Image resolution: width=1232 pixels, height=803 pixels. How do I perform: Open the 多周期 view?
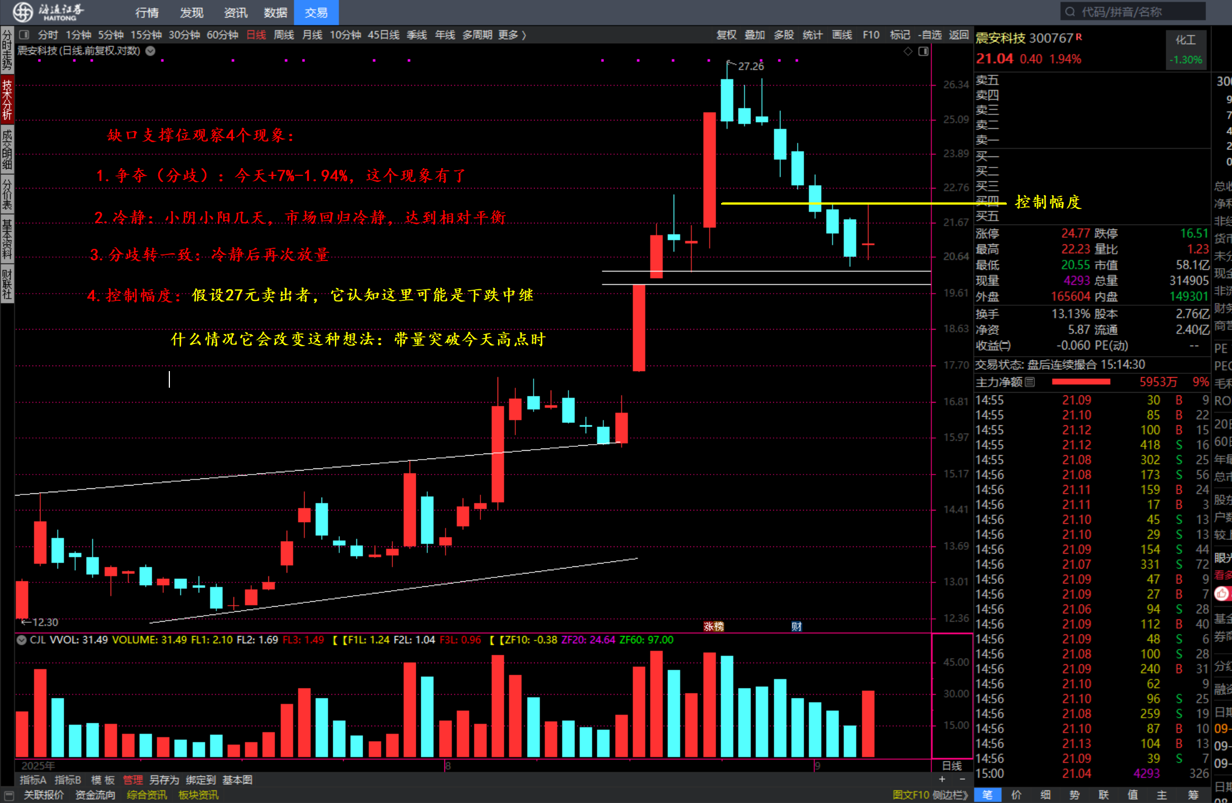tap(477, 35)
